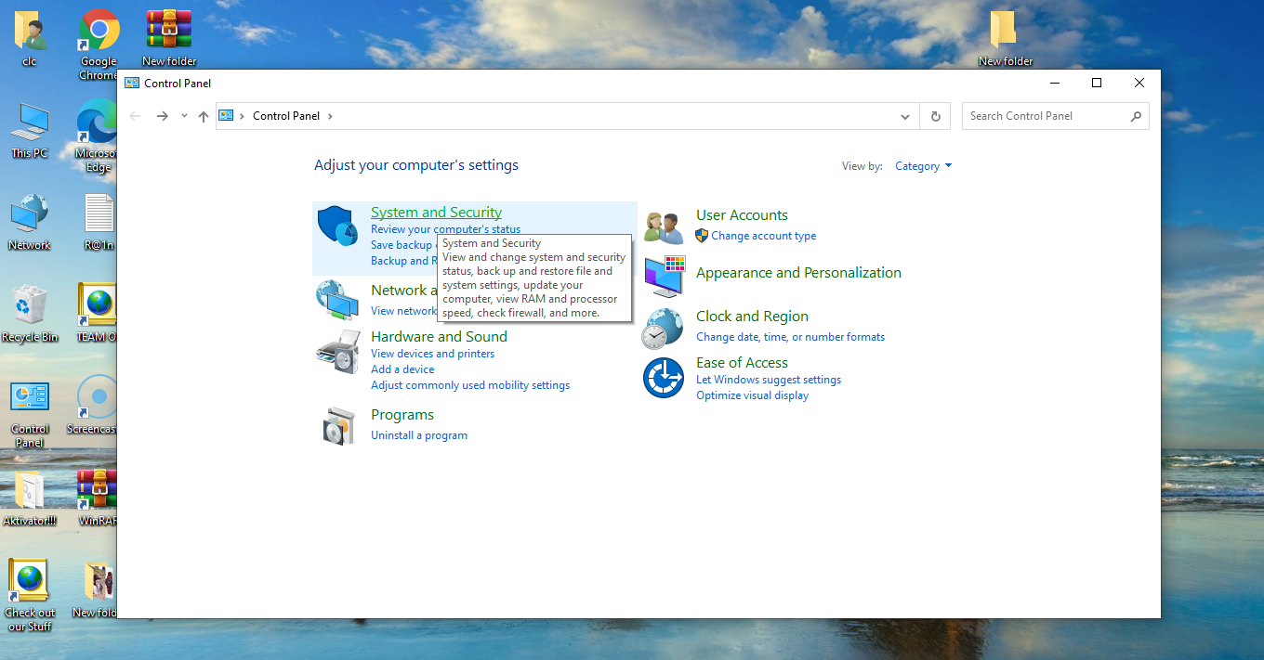Viewport: 1264px width, 660px height.
Task: Click the Search Control Panel field
Action: (1046, 116)
